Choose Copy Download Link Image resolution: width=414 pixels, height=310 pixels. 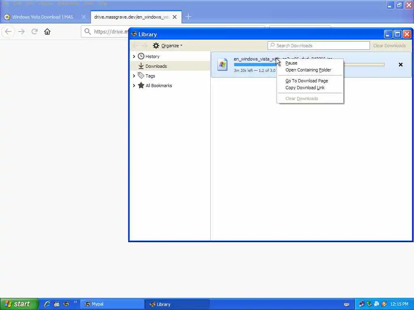click(x=305, y=88)
